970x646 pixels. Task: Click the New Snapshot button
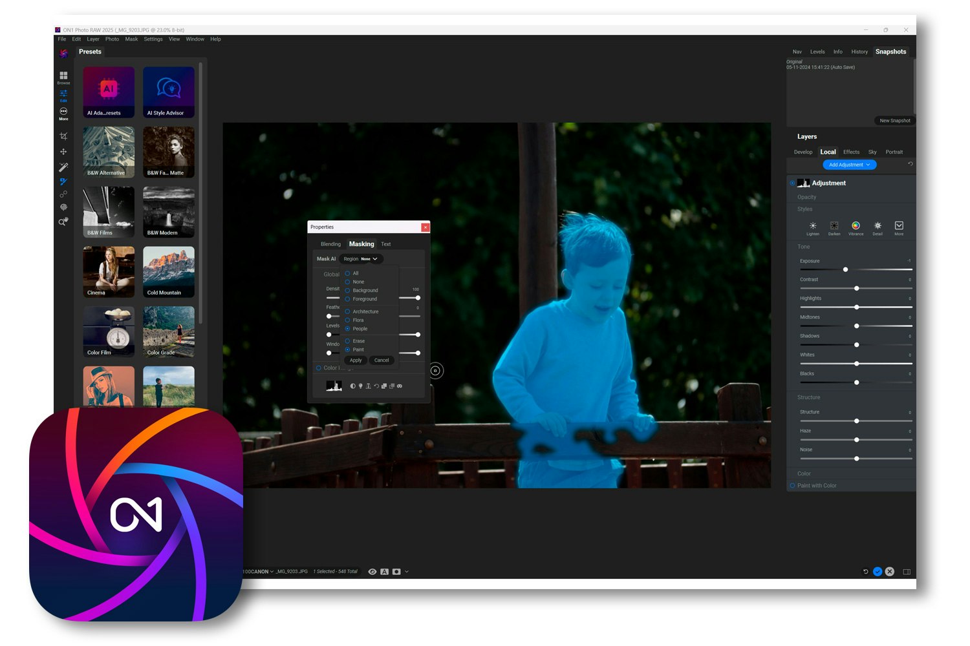(895, 121)
